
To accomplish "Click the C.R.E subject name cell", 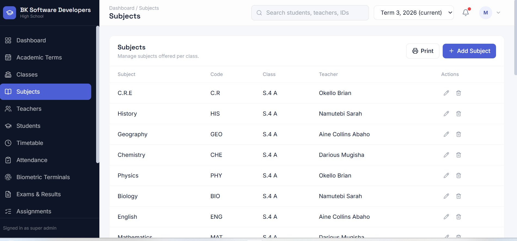I will [125, 93].
